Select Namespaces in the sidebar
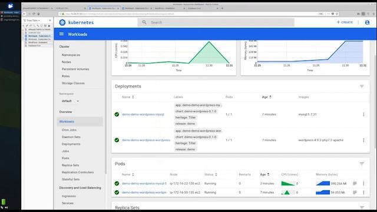This screenshot has width=377, height=212. (x=71, y=55)
